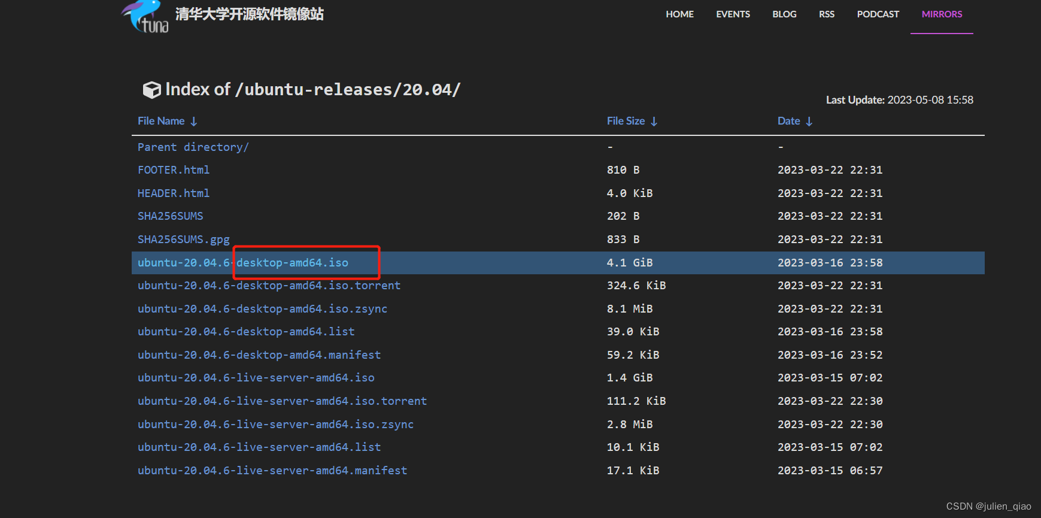The image size is (1041, 518).
Task: Open ubuntu-20.04.6-desktop-amd64.list
Action: [x=246, y=332]
